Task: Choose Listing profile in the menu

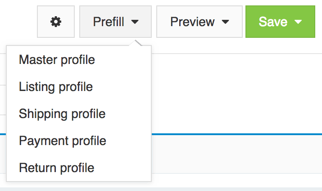Action: 56,87
